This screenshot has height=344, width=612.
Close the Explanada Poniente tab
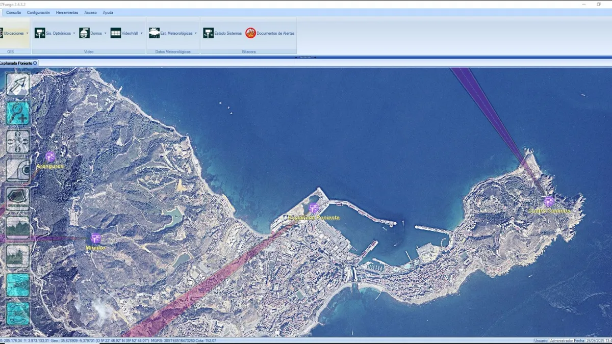point(35,63)
